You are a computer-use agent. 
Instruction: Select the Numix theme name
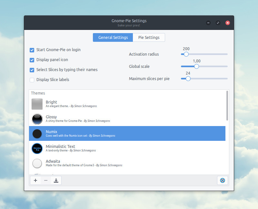[x=52, y=132]
